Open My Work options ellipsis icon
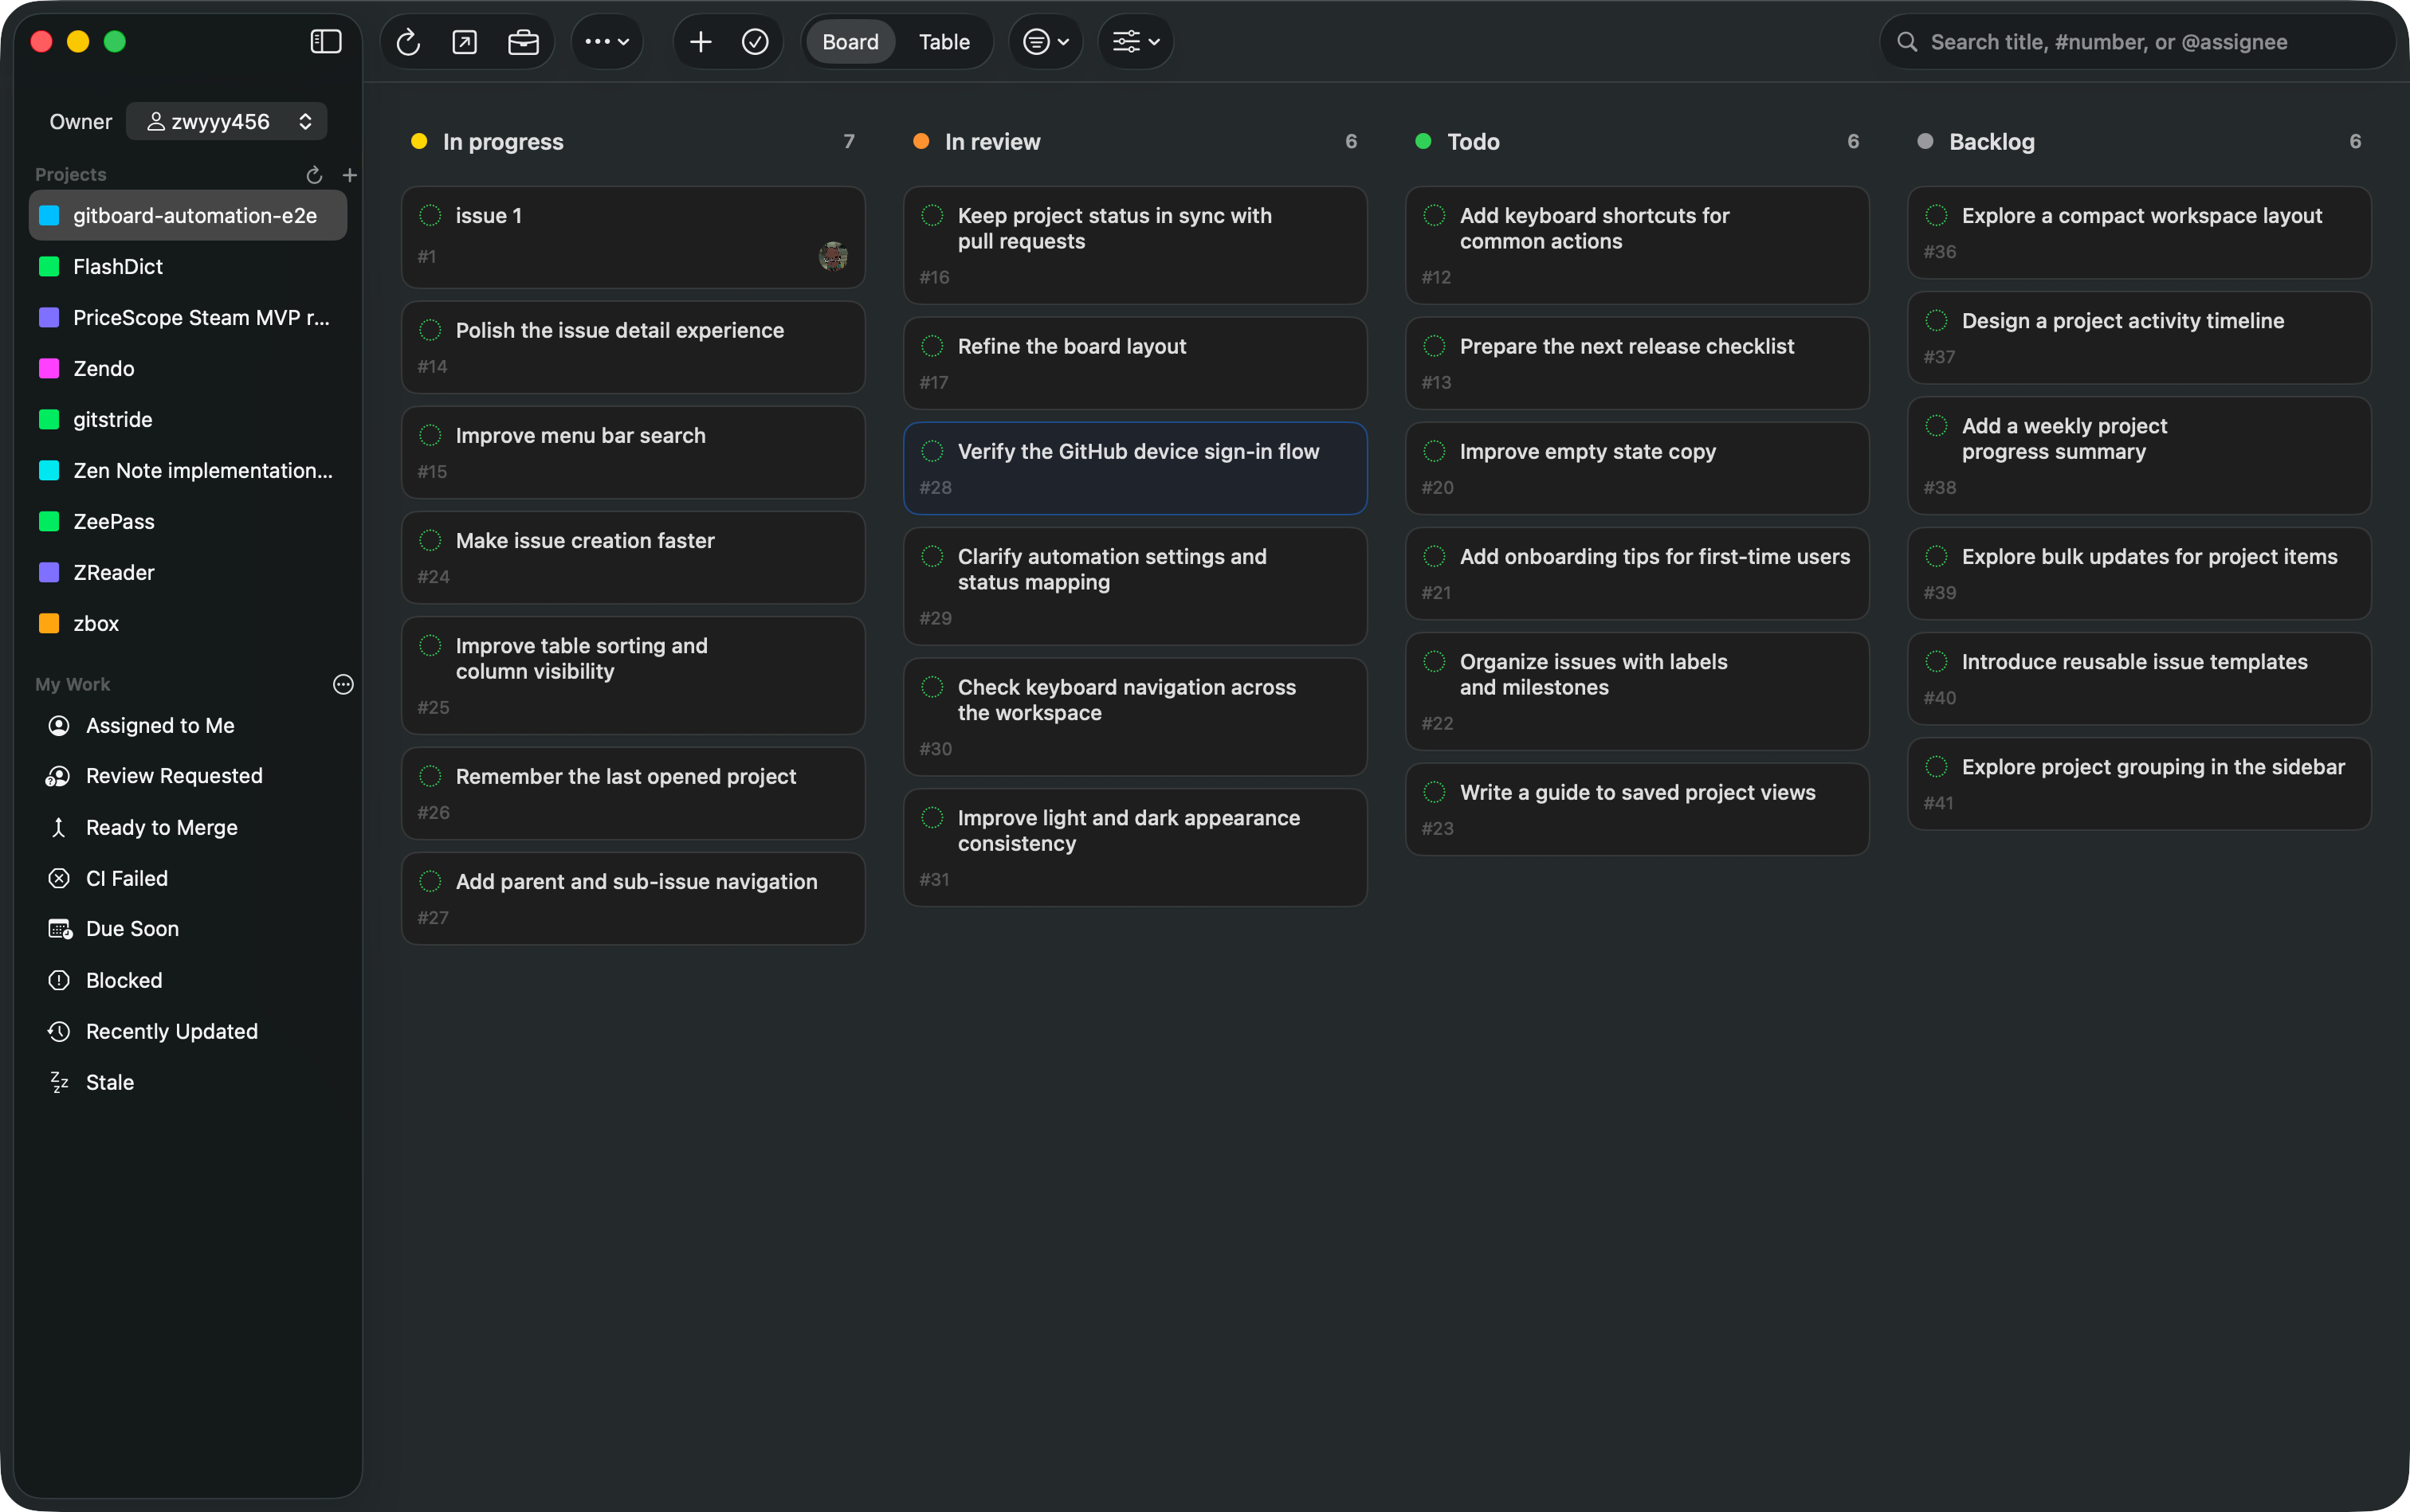 click(x=343, y=685)
